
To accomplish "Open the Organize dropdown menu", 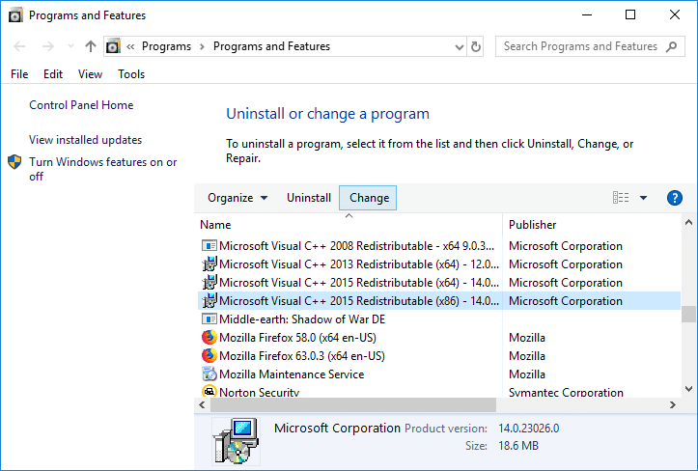I will tap(237, 198).
